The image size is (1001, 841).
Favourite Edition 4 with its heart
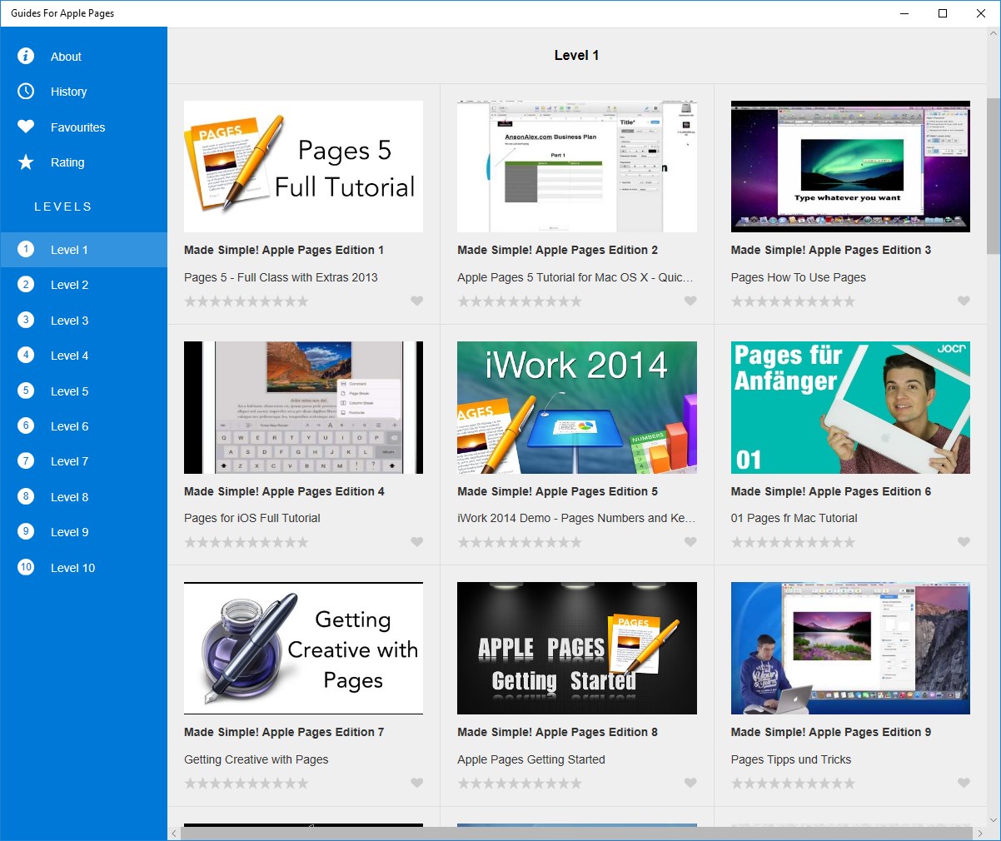click(417, 542)
